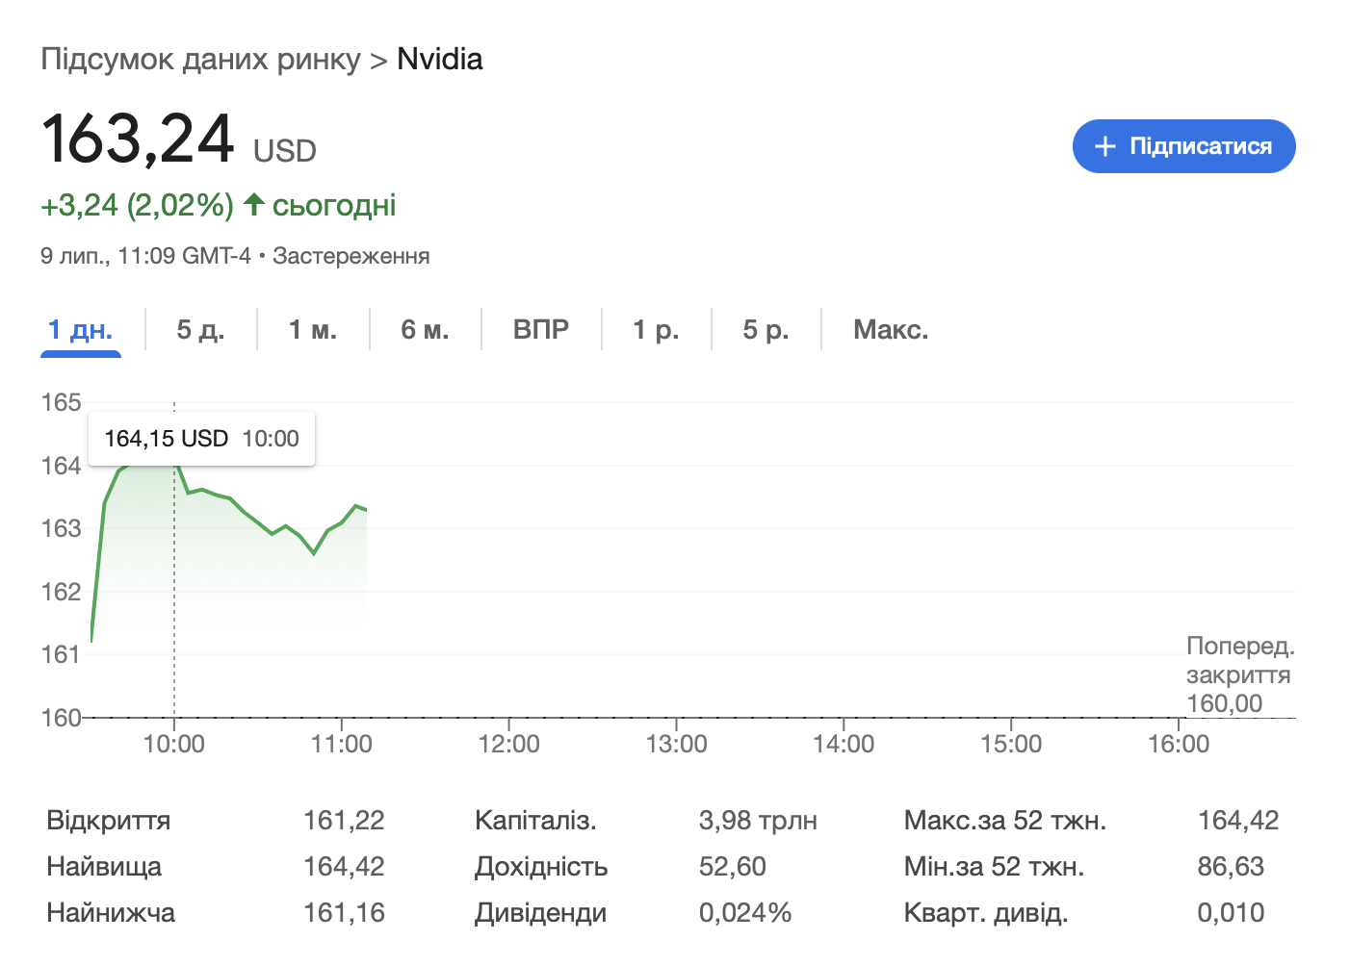Switch to the 5 д. tab
Screen dimensions: 1350x966
pos(200,330)
